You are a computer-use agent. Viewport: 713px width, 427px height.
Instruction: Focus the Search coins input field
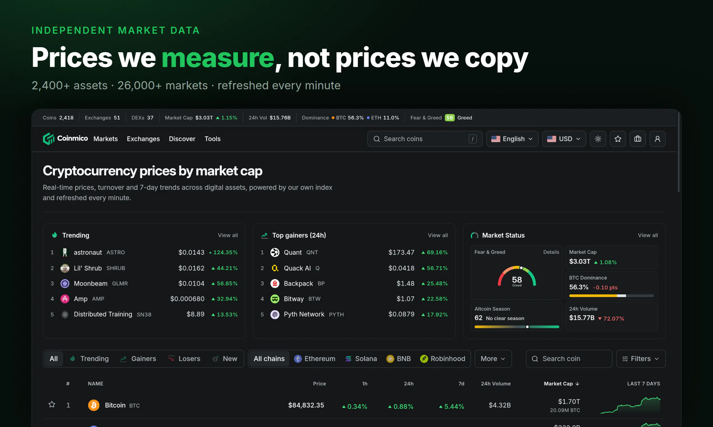(425, 139)
